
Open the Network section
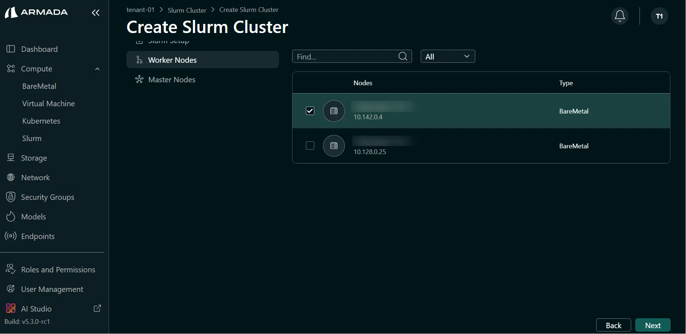point(35,178)
